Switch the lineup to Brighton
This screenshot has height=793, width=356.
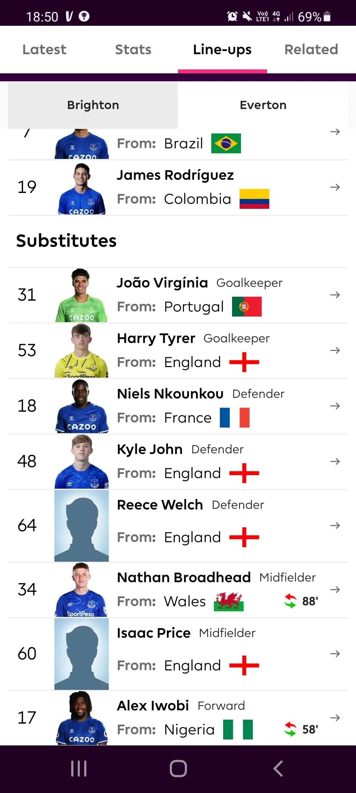tap(93, 105)
